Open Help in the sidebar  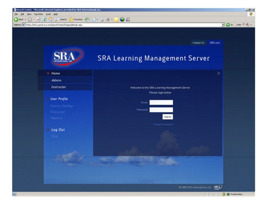[55, 136]
